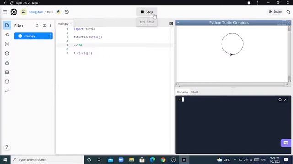The width and height of the screenshot is (293, 164).
Task: Open the Version control sidebar icon
Action: coord(7,35)
